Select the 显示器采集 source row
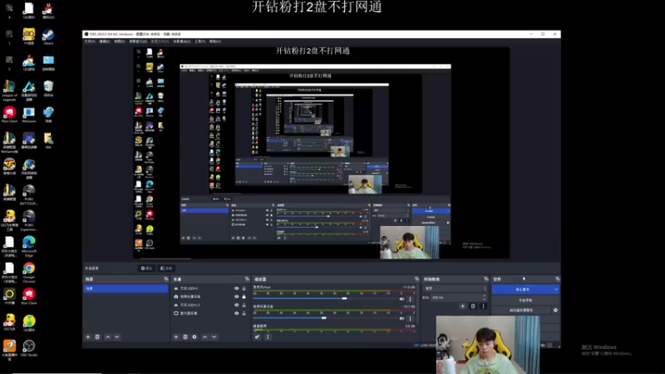665x374 pixels. (x=210, y=313)
